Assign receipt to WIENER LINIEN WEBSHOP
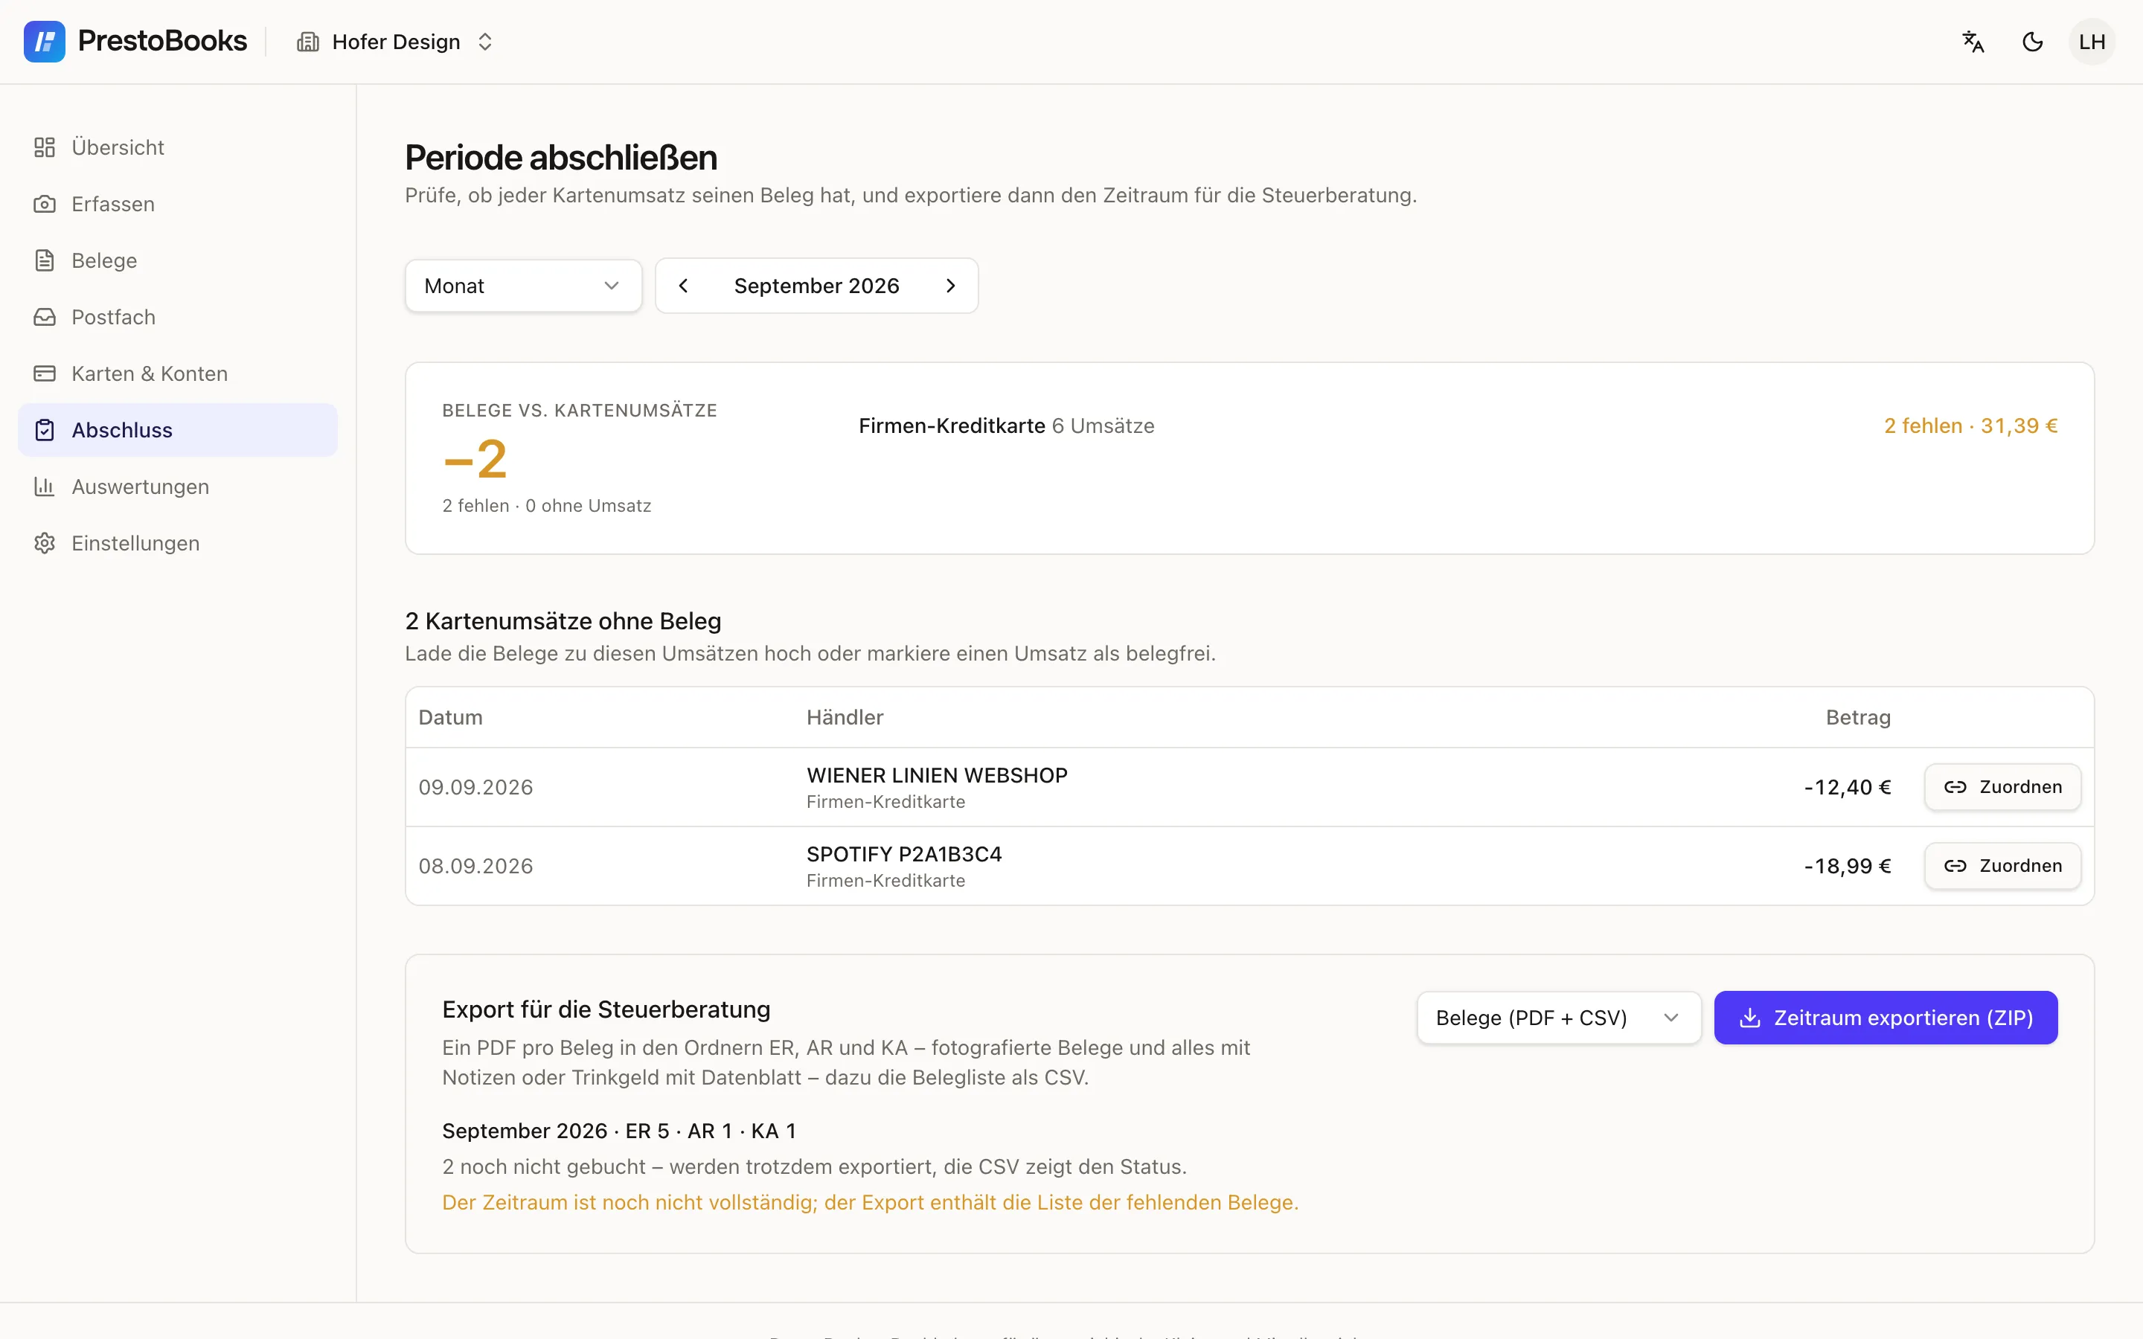 [x=2002, y=787]
